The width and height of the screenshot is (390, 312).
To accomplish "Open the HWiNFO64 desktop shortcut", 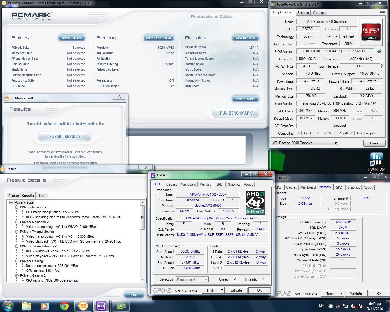I will (377, 162).
